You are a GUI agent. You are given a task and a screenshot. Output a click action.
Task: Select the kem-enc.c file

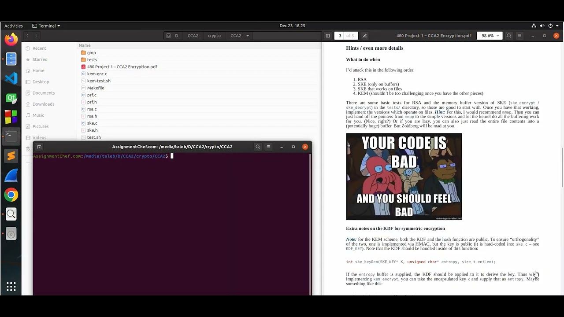(x=97, y=74)
